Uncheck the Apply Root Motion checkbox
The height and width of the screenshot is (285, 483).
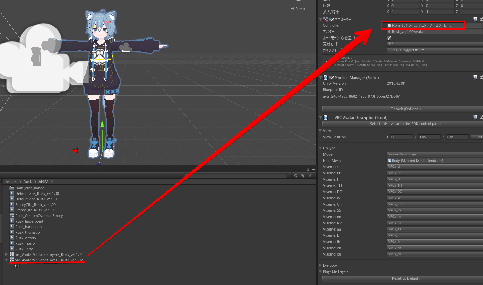coord(389,38)
